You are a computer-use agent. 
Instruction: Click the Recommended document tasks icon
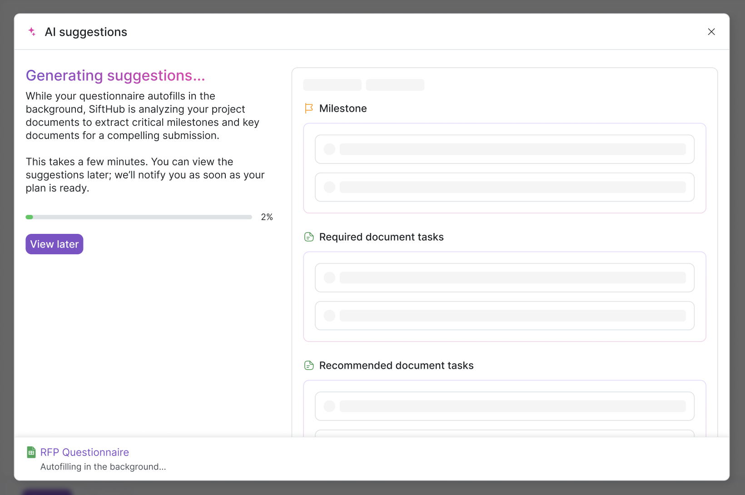pos(309,366)
